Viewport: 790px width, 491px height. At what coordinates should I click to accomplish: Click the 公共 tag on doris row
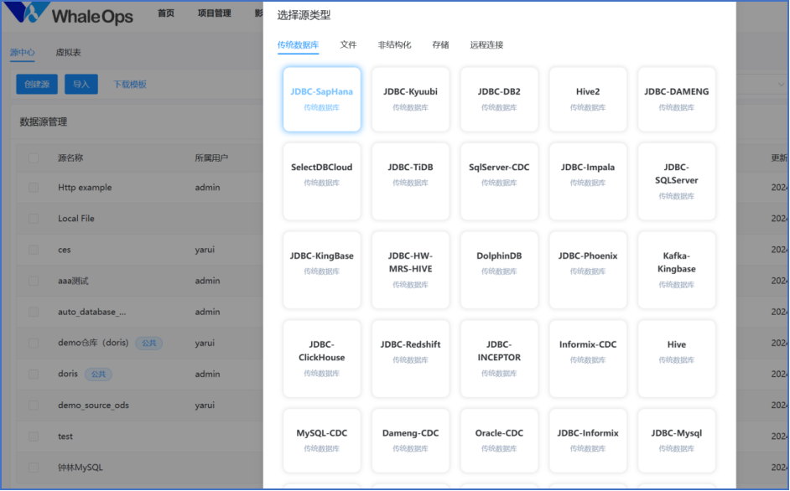(98, 375)
